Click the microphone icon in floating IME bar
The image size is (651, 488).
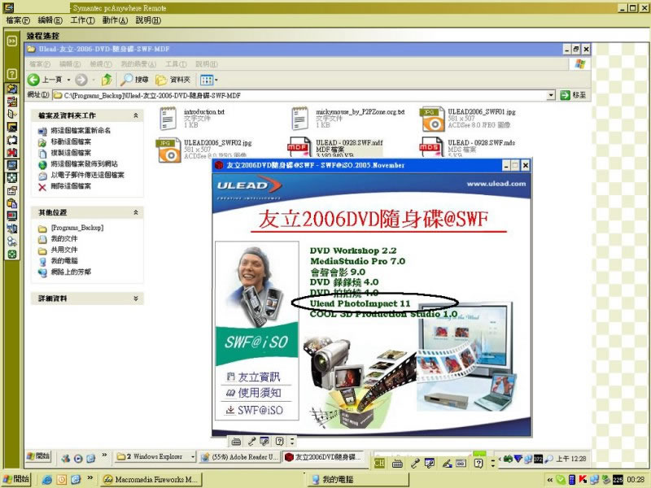coord(251,442)
